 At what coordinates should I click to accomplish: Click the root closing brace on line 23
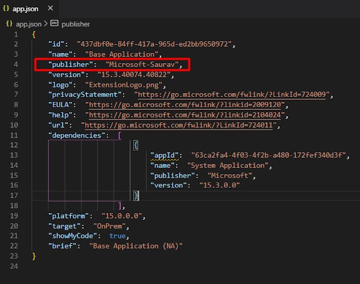pos(34,256)
